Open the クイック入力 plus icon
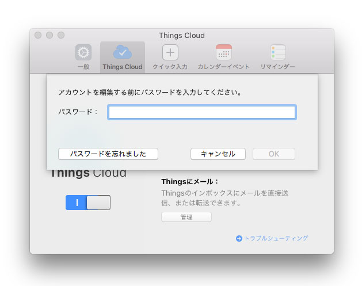This screenshot has height=286, width=362. click(x=170, y=52)
